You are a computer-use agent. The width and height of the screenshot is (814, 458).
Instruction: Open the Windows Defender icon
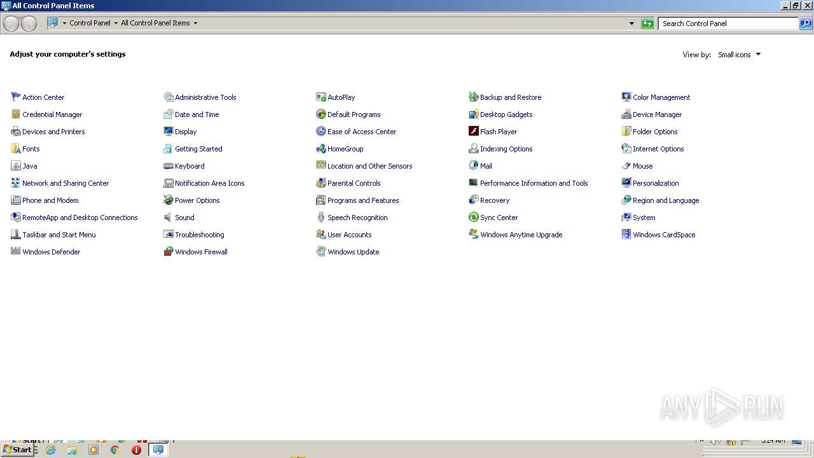pos(16,251)
